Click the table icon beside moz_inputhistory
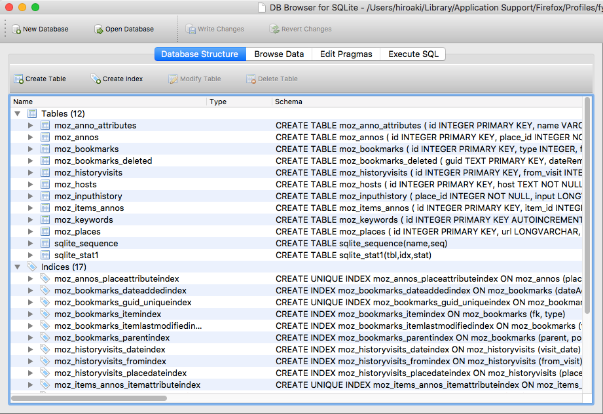603x414 pixels. point(45,197)
